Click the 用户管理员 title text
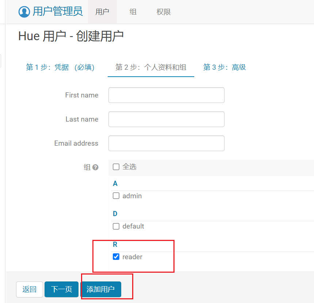 (58, 11)
